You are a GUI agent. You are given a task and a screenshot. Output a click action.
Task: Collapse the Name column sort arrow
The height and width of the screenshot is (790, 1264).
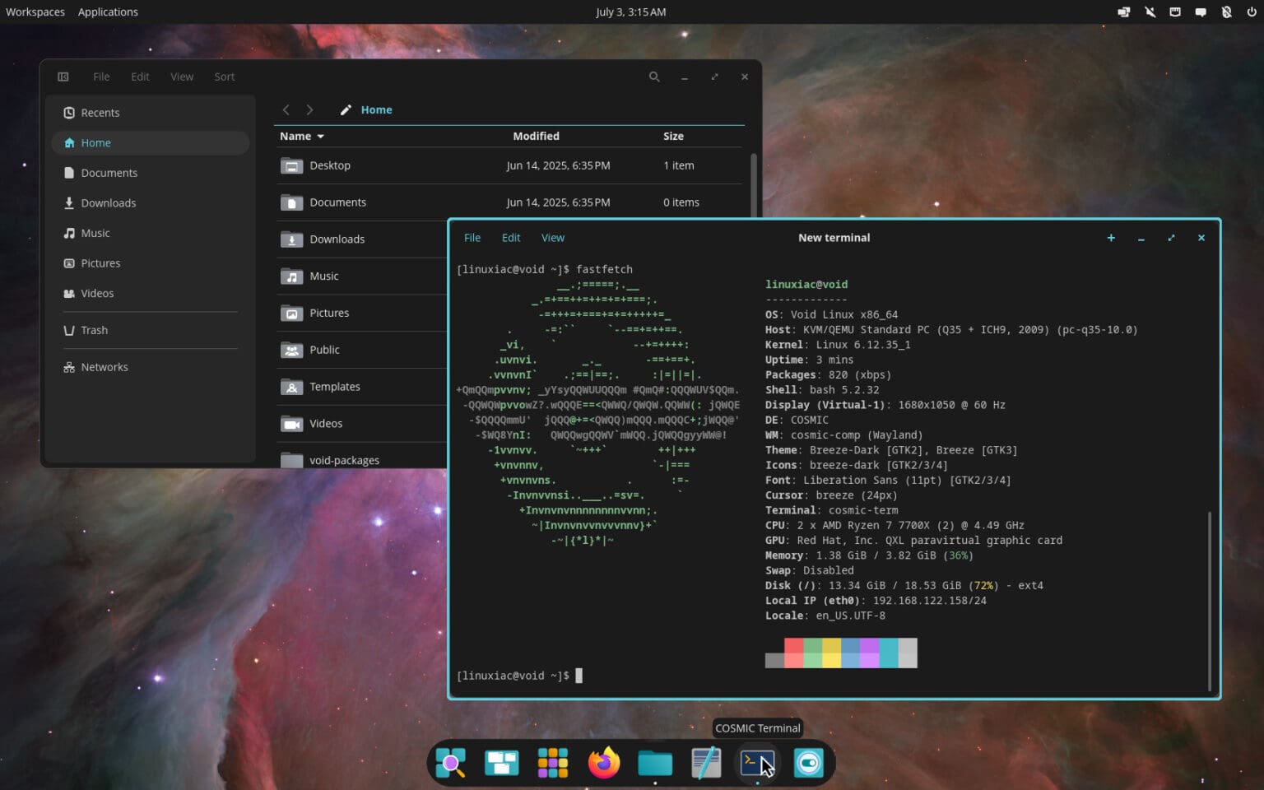pyautogui.click(x=321, y=136)
